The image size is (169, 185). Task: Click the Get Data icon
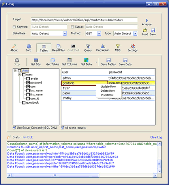coord(86,60)
